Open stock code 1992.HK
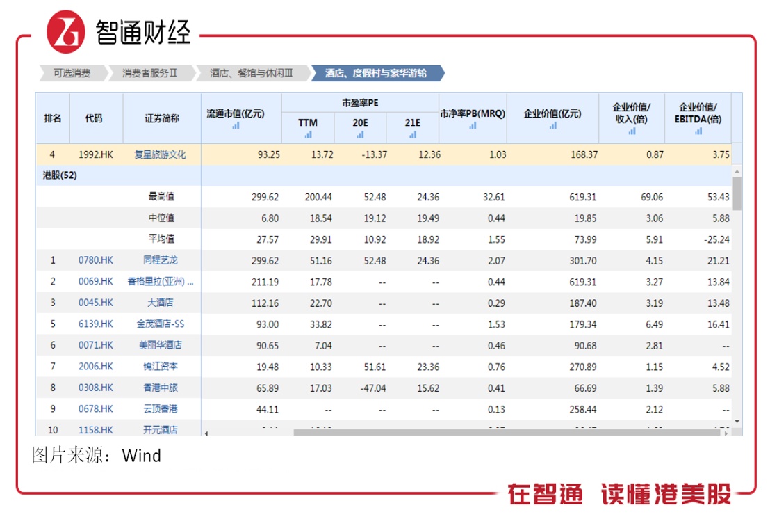Viewport: 770px width, 526px height. [96, 154]
